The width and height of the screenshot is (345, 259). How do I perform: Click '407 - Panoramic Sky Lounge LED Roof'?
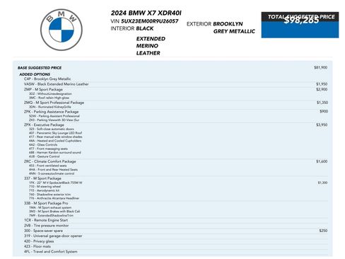(56, 133)
